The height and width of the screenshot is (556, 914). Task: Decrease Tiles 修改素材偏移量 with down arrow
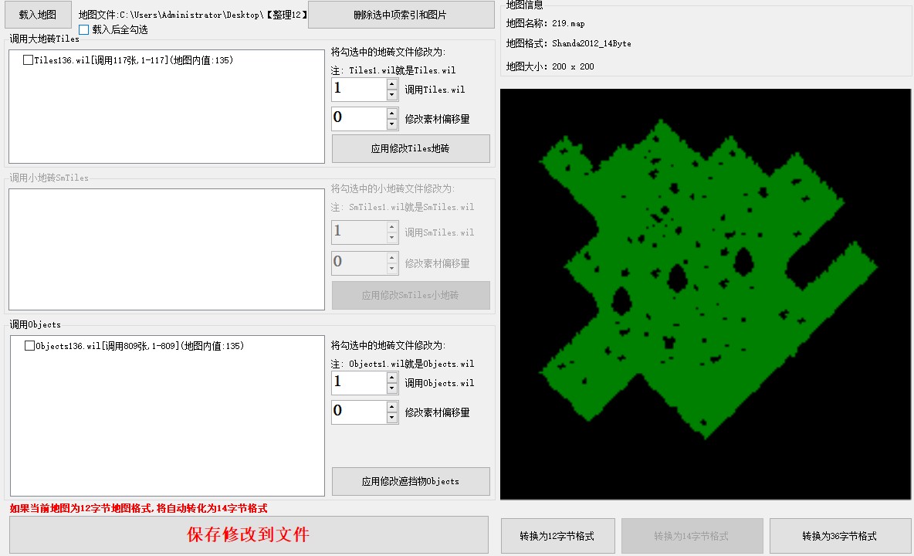coord(392,124)
